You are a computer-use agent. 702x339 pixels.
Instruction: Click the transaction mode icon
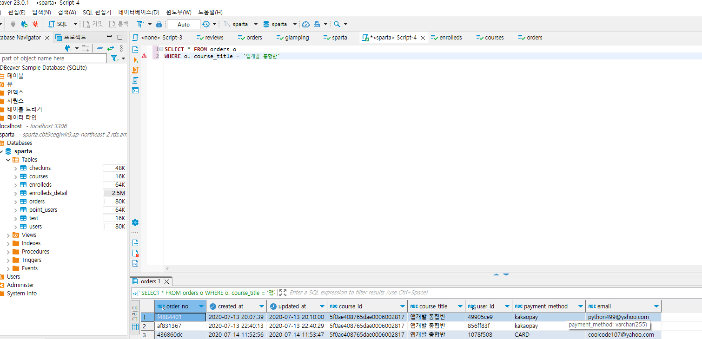point(140,24)
